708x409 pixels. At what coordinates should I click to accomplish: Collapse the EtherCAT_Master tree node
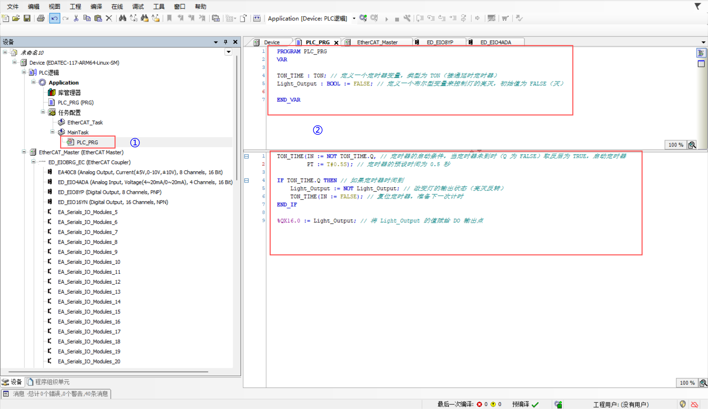click(24, 152)
